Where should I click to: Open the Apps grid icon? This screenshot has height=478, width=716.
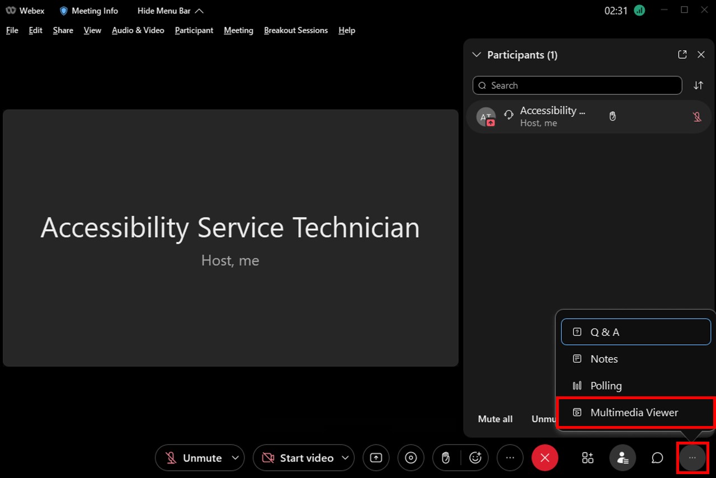tap(587, 458)
